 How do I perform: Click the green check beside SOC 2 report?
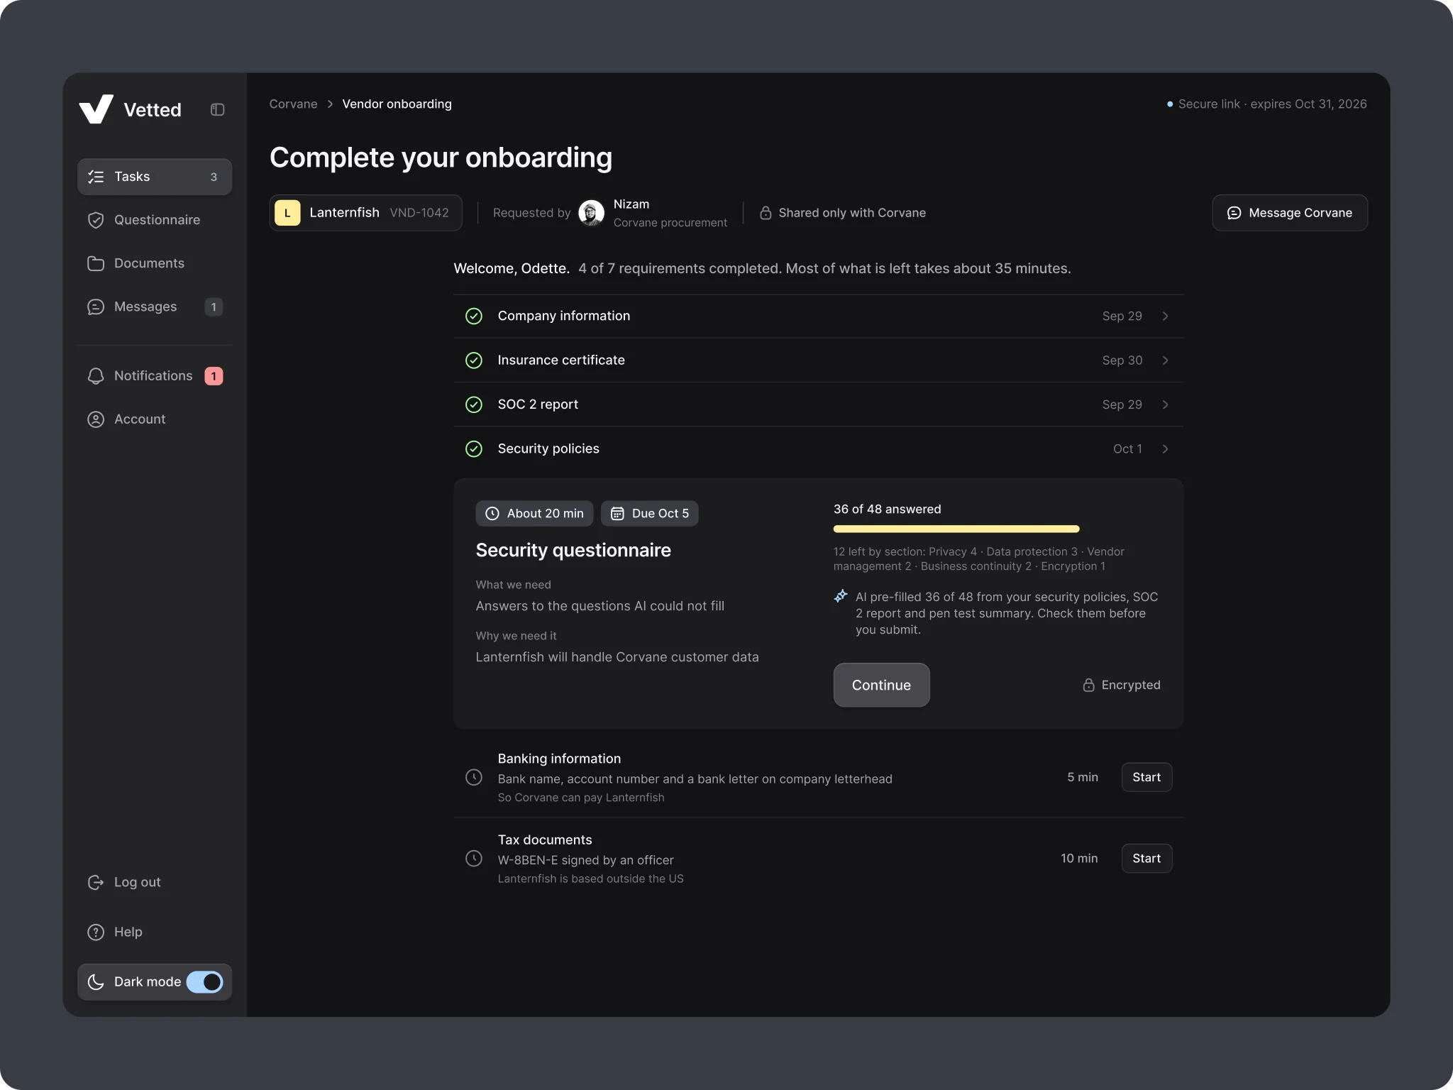pyautogui.click(x=474, y=404)
